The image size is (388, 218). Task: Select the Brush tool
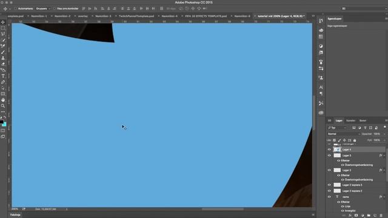3,52
